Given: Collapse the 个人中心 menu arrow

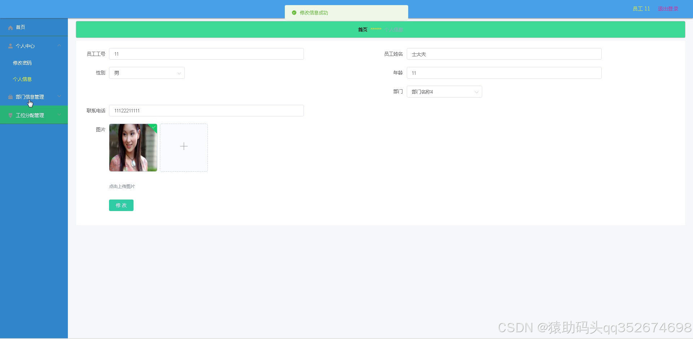Looking at the screenshot, I should [x=59, y=46].
